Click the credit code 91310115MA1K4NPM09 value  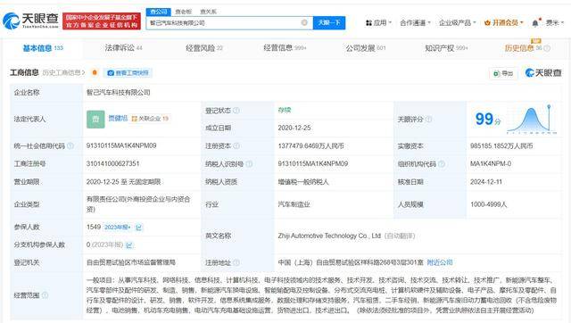[121, 145]
